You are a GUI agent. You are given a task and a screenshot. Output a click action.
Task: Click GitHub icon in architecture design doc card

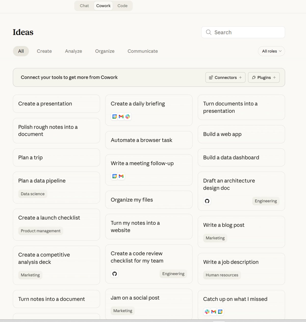(207, 201)
